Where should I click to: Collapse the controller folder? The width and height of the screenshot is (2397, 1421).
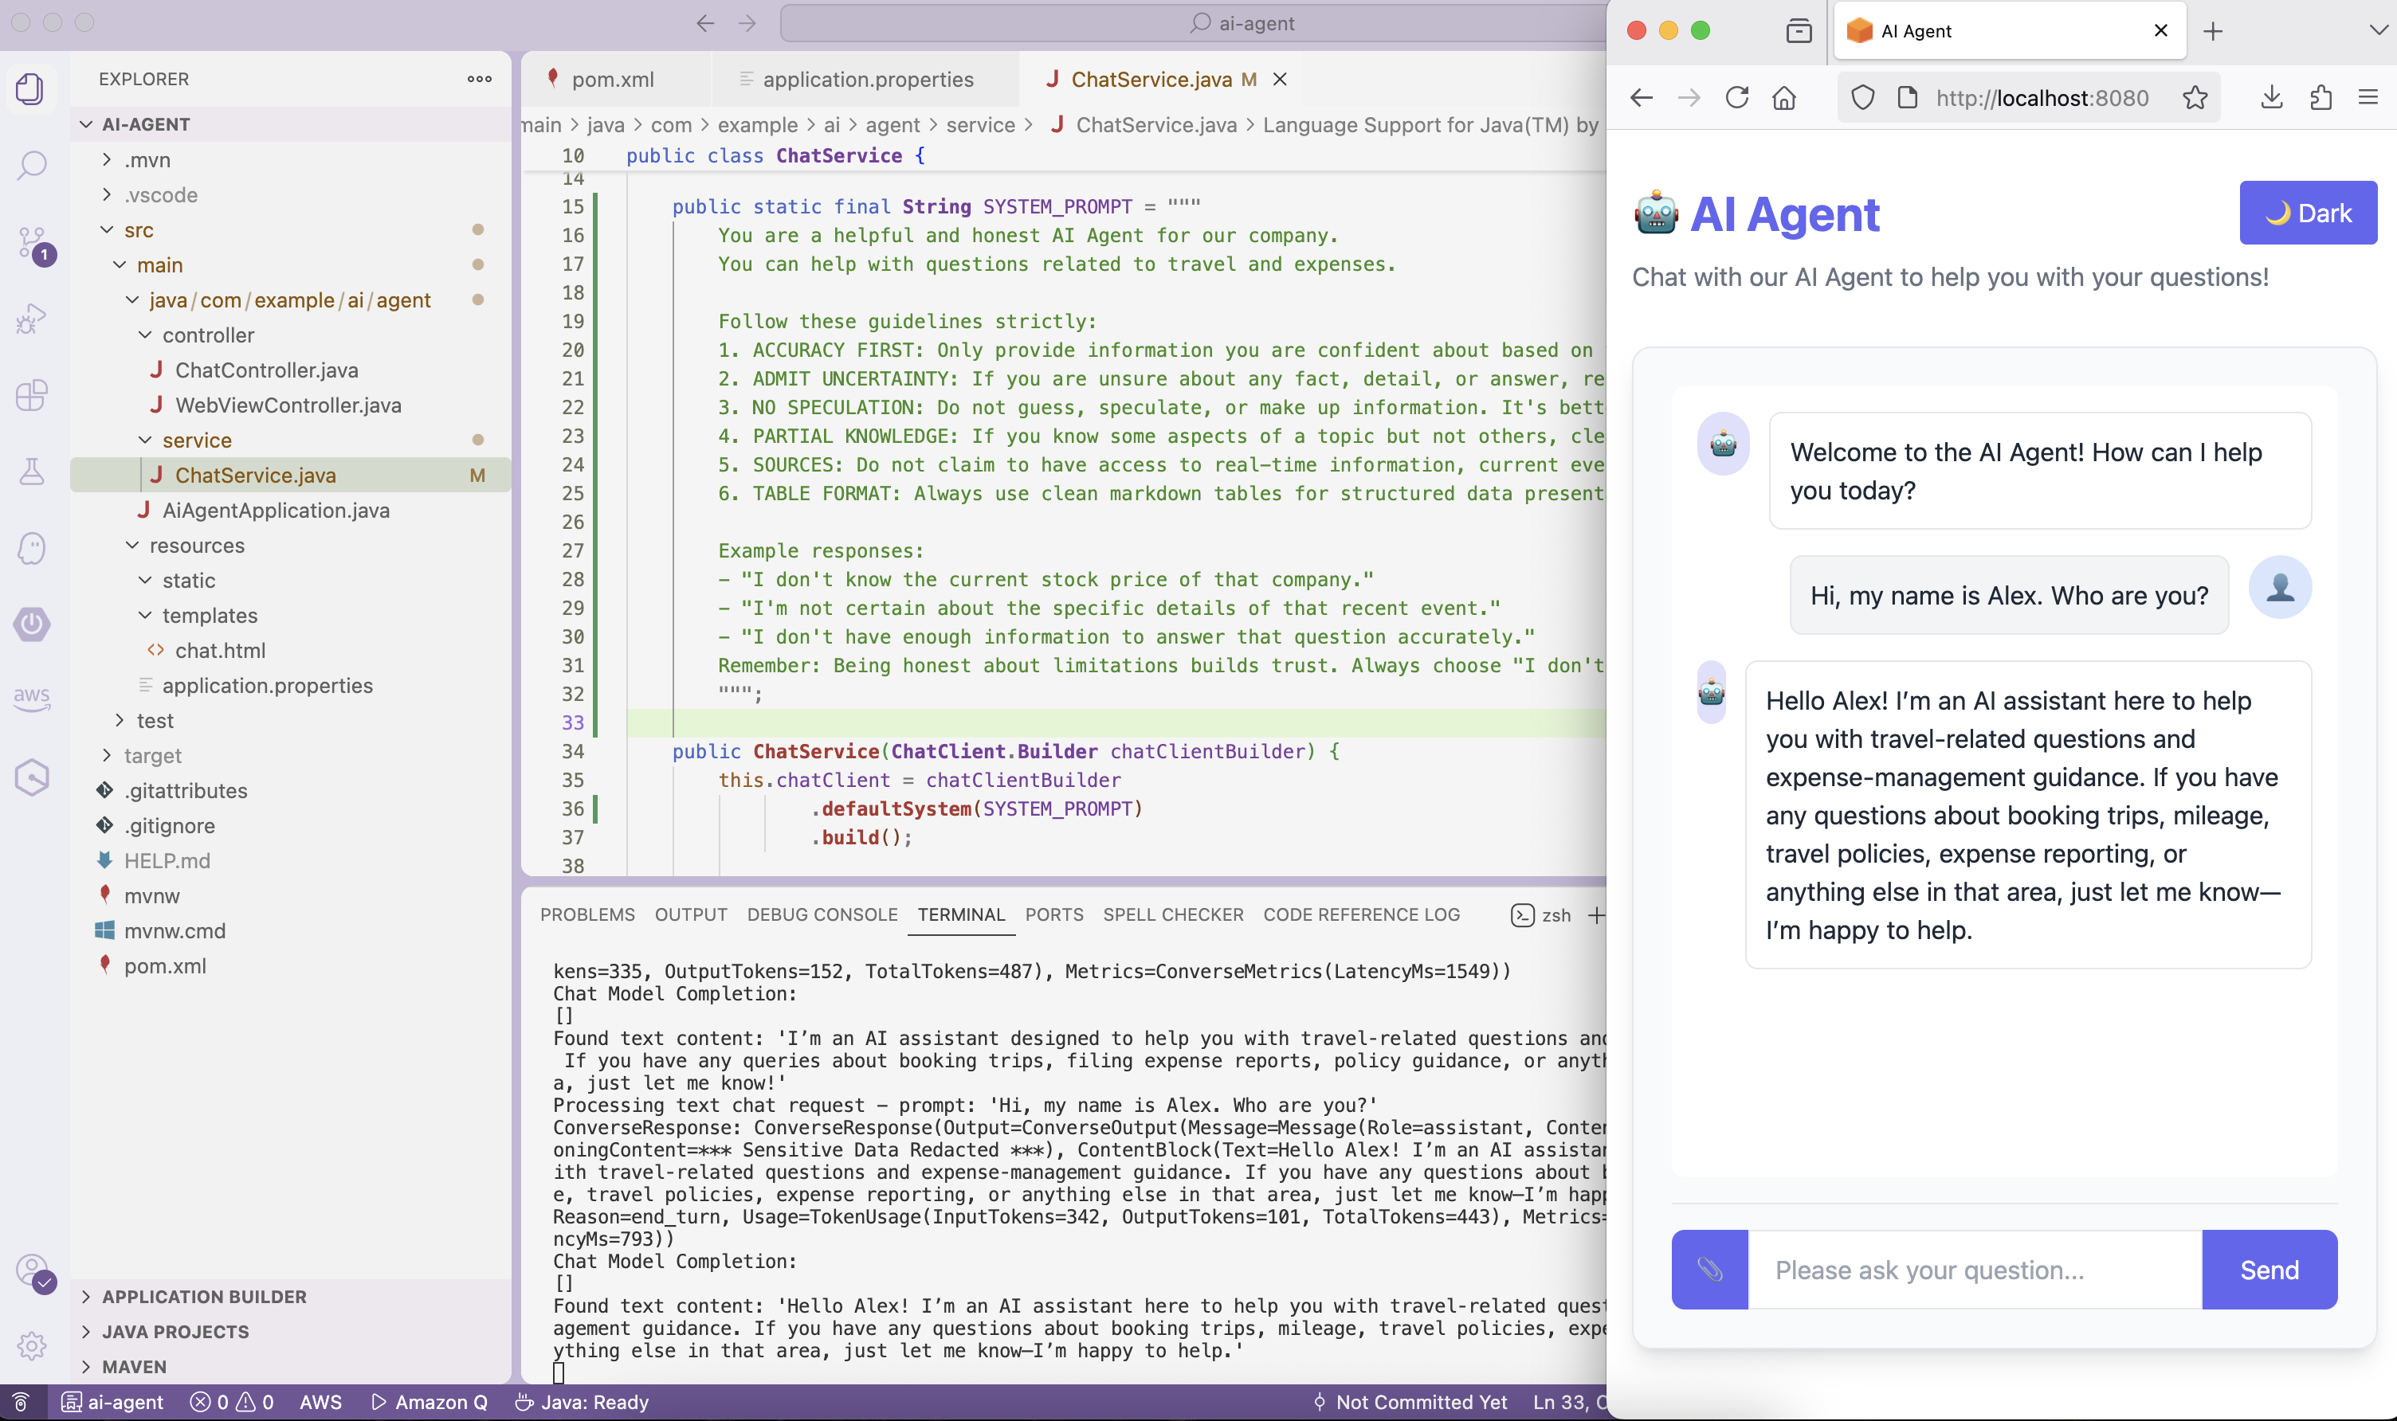tap(208, 335)
